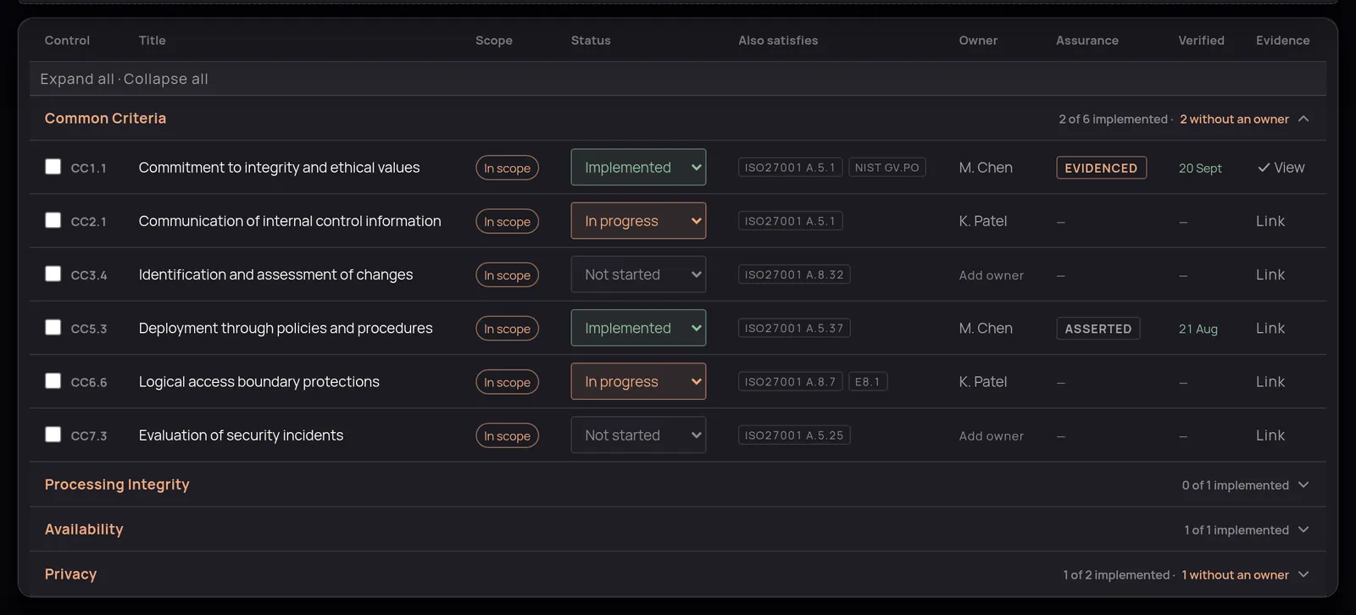Click the ISO27001 A.5.25 tag
Image resolution: width=1356 pixels, height=615 pixels.
794,435
